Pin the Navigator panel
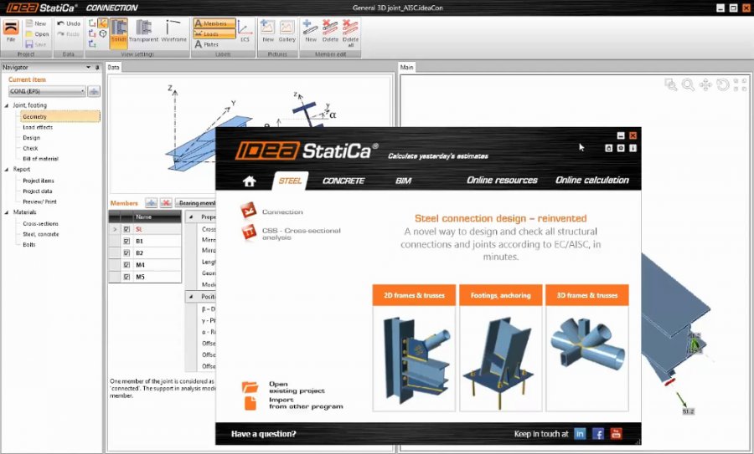The width and height of the screenshot is (754, 454). [x=97, y=67]
